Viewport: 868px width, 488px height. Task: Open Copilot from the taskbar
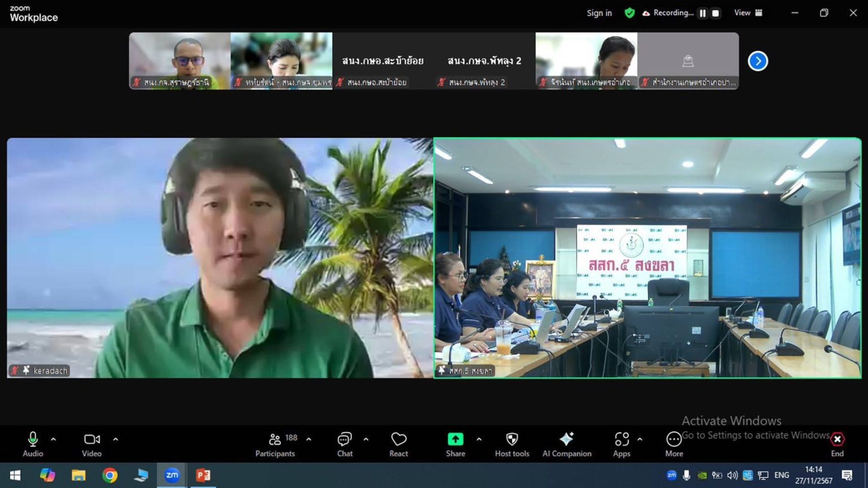click(47, 476)
